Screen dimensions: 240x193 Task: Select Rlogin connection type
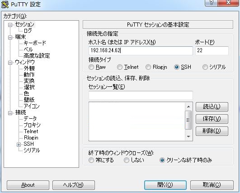tap(148, 67)
